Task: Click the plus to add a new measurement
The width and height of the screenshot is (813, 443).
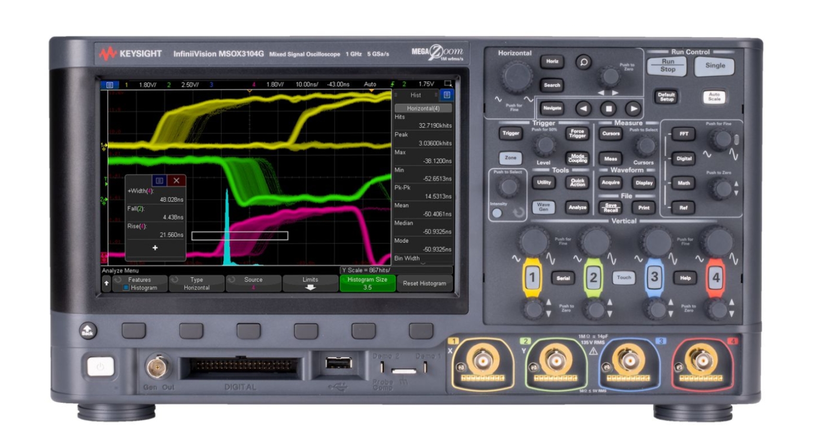Action: [154, 249]
